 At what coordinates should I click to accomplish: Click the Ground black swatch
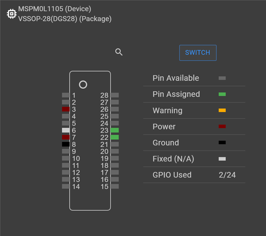tap(222, 143)
